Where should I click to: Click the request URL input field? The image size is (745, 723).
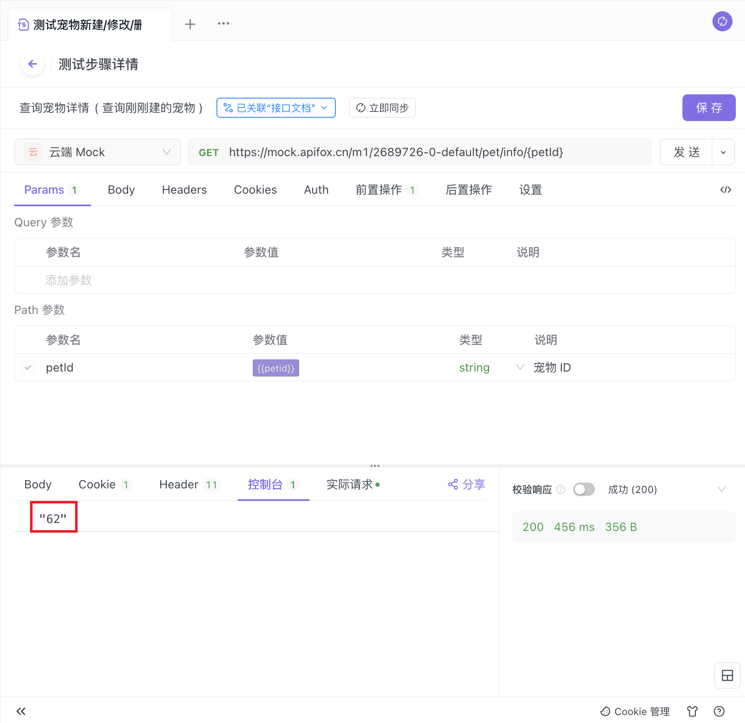point(417,152)
